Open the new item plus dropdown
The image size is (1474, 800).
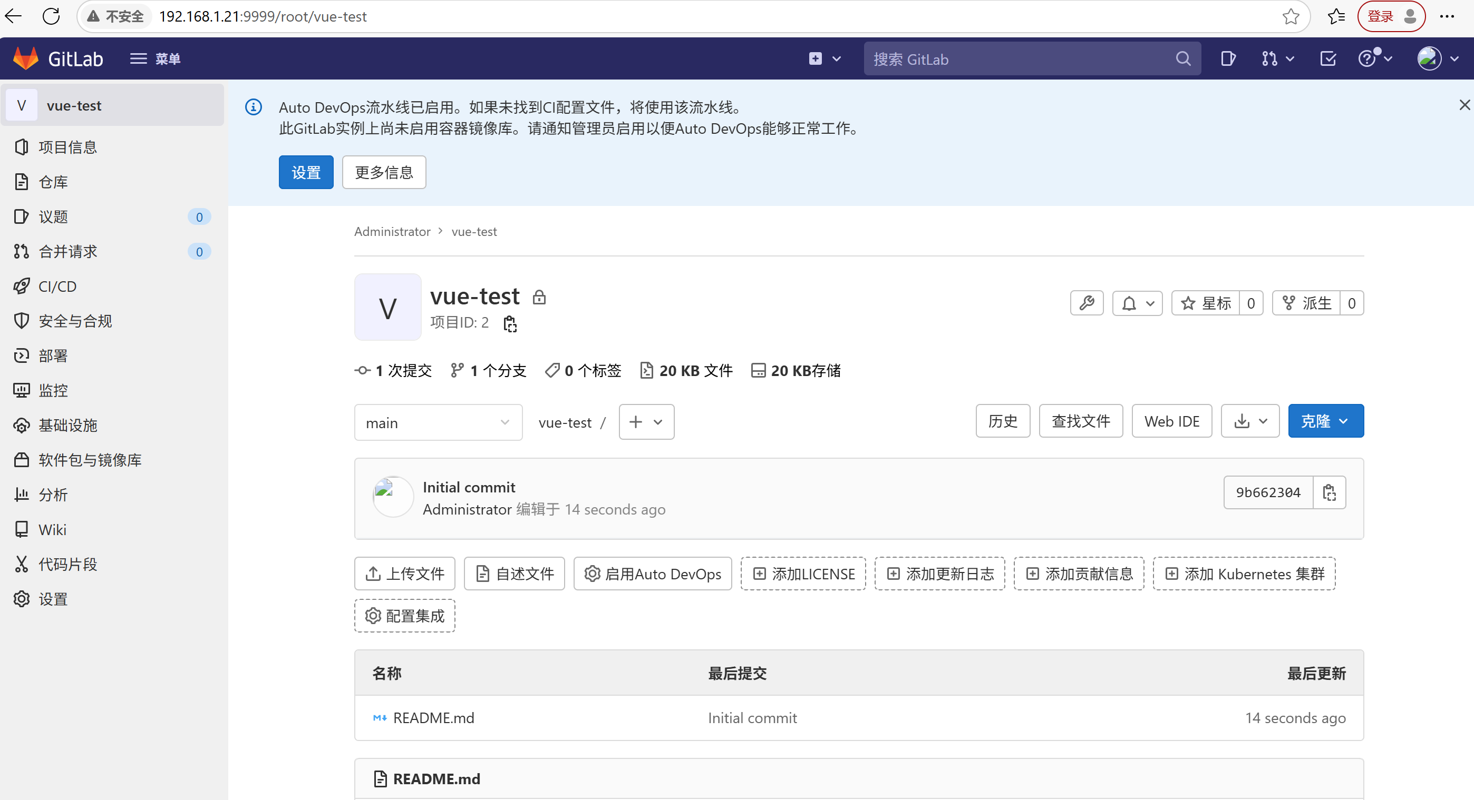[x=825, y=58]
